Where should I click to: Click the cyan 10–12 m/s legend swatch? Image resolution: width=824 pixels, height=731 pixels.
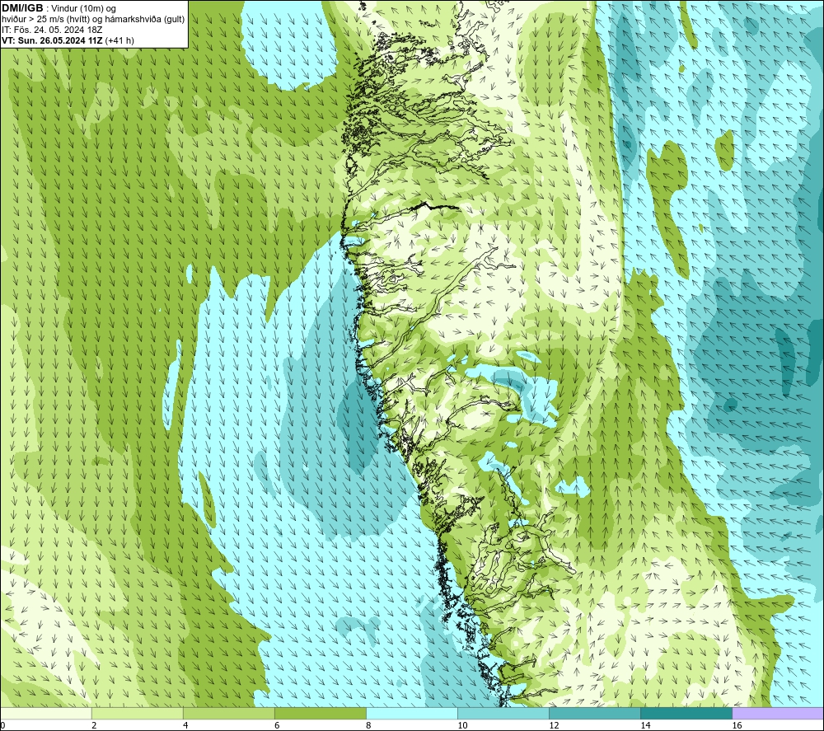click(503, 713)
